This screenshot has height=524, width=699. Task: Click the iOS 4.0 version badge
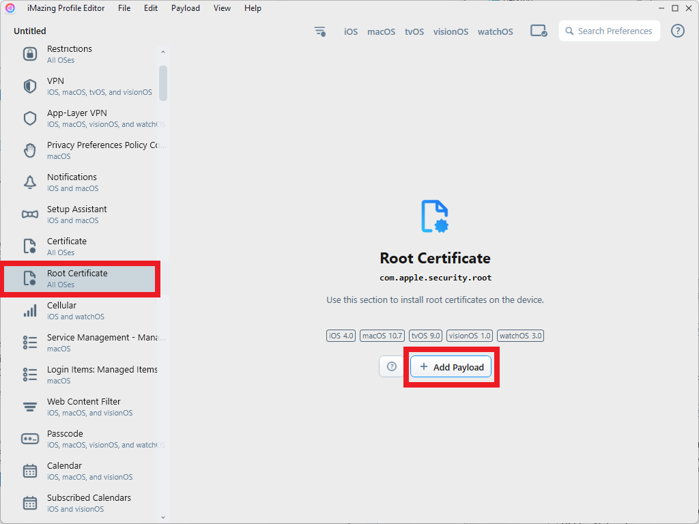tap(341, 336)
